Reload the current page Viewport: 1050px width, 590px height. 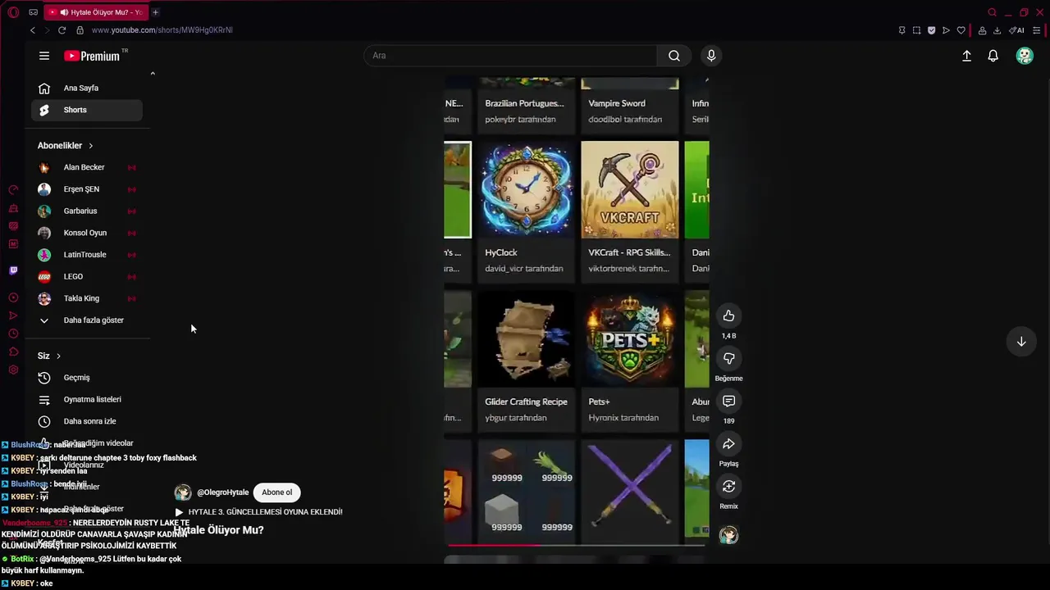[x=62, y=30]
